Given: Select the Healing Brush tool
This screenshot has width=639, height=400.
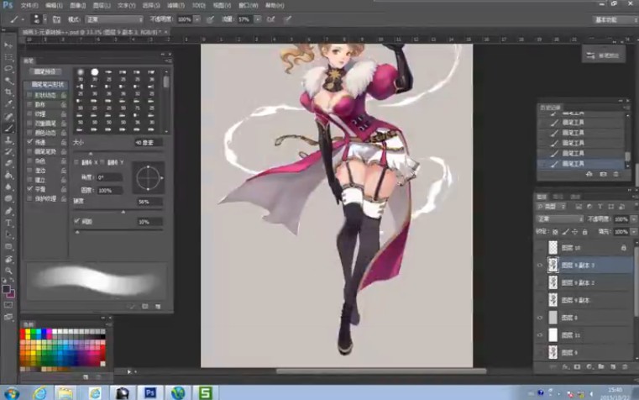Looking at the screenshot, I should coord(8,117).
